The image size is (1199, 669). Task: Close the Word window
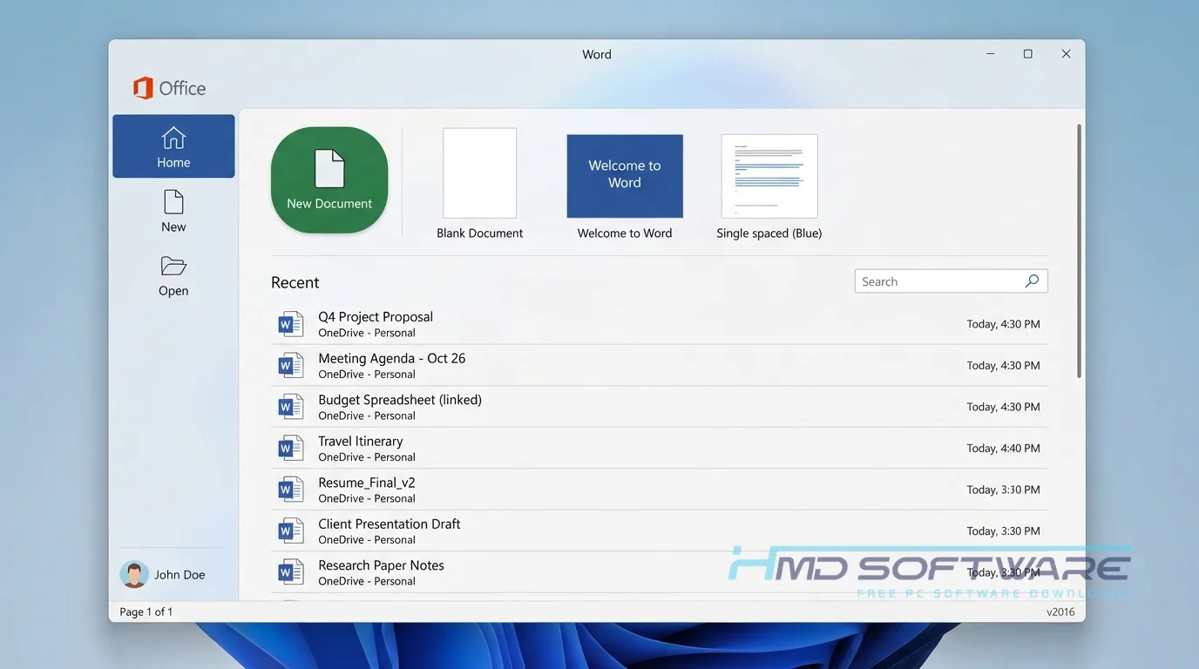[x=1066, y=54]
